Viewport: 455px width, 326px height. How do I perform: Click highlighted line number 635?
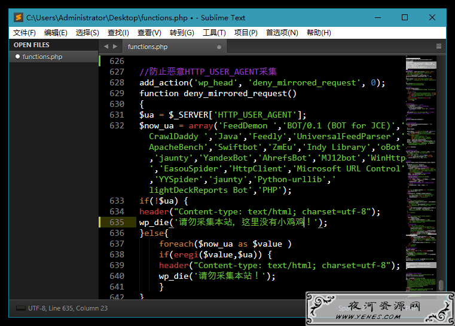(x=117, y=222)
